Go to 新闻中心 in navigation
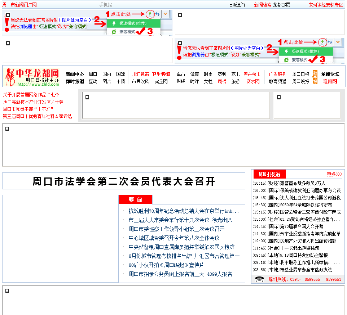347x315 pixels. 75,74
